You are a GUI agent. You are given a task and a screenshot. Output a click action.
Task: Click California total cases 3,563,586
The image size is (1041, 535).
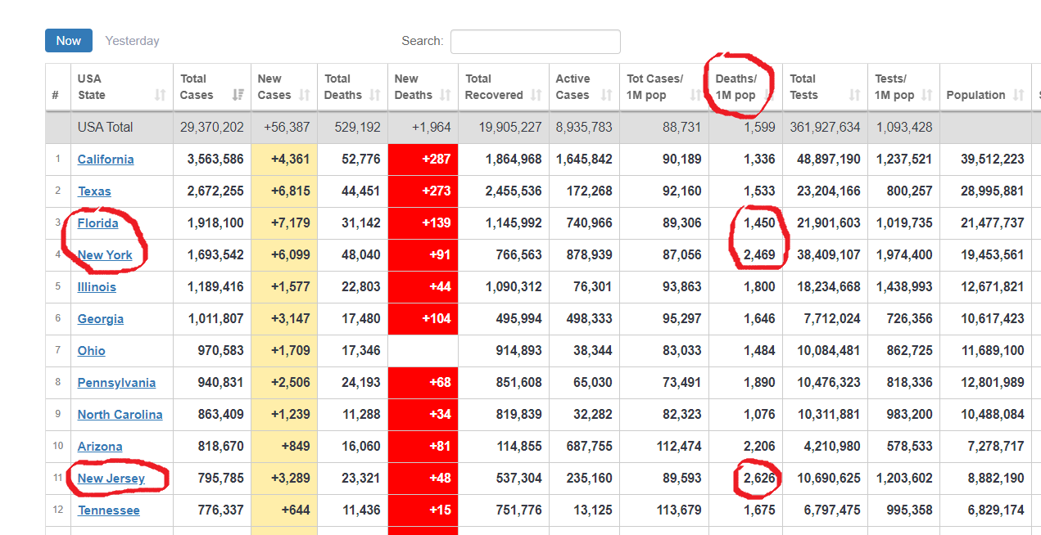[215, 160]
